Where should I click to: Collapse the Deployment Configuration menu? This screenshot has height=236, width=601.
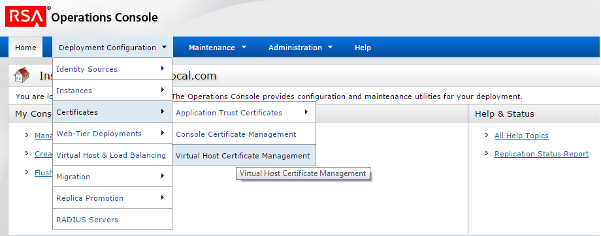pyautogui.click(x=112, y=48)
